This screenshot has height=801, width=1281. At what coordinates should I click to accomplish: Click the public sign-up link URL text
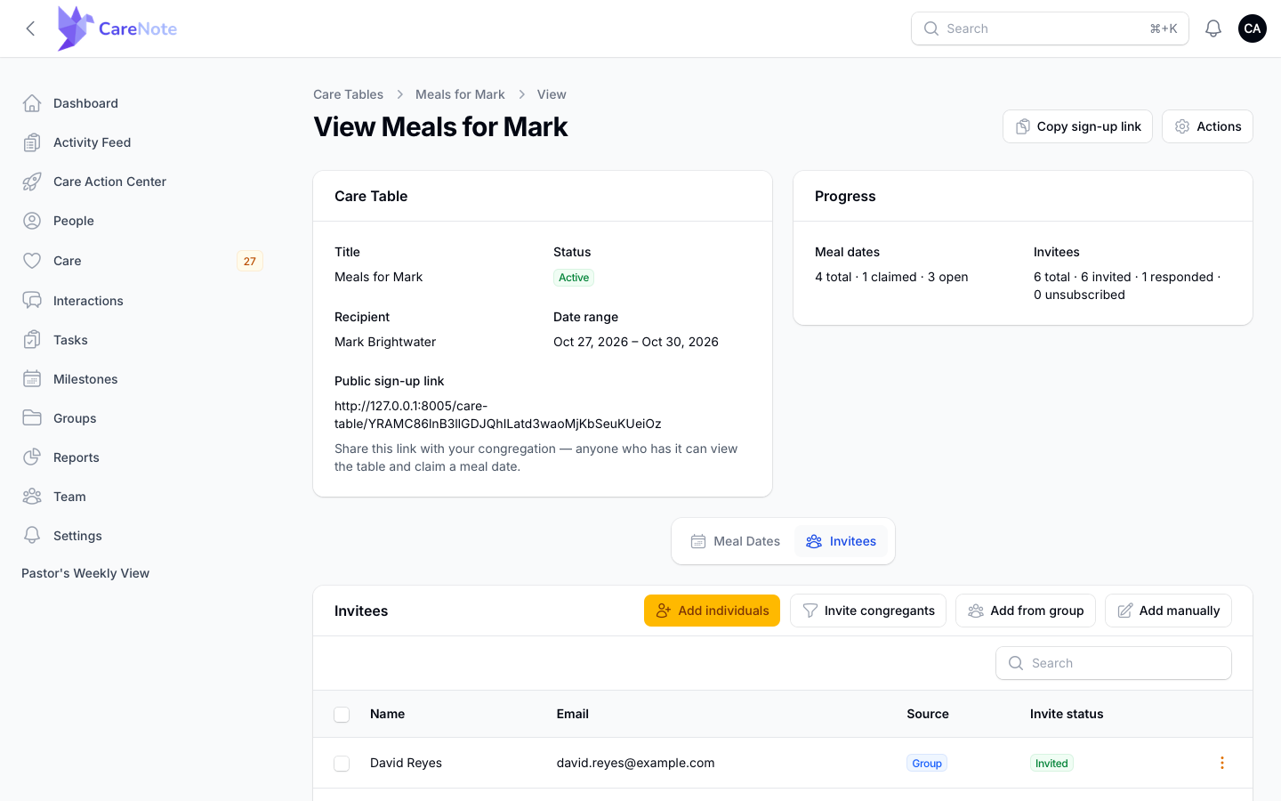point(498,415)
